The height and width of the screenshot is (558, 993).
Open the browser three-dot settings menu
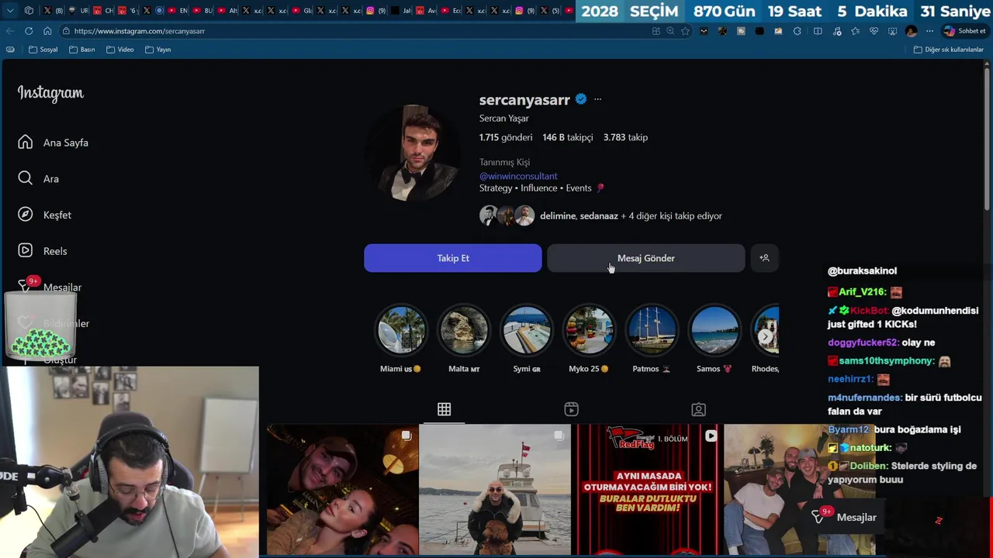tap(929, 31)
